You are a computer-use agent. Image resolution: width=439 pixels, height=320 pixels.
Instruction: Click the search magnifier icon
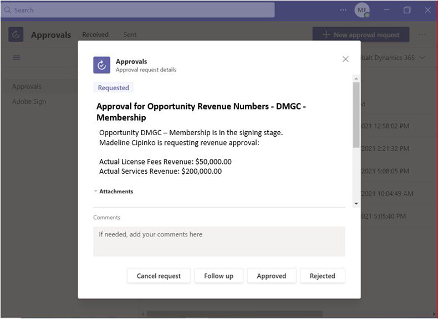point(7,10)
